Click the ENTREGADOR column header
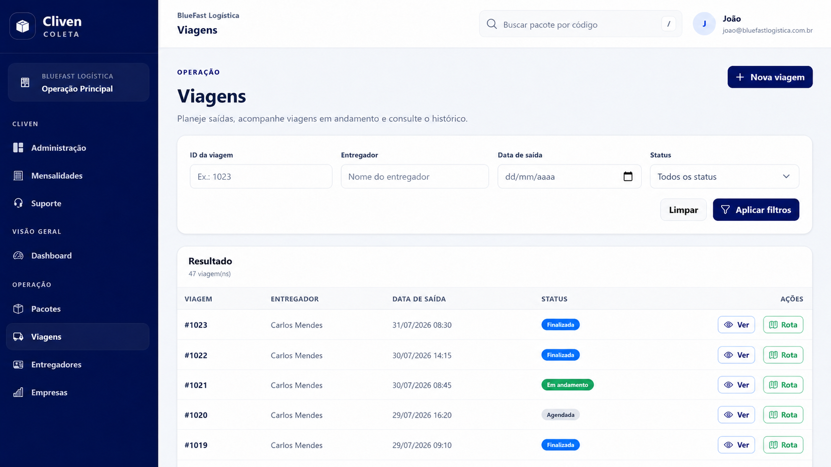831x467 pixels. coord(295,299)
